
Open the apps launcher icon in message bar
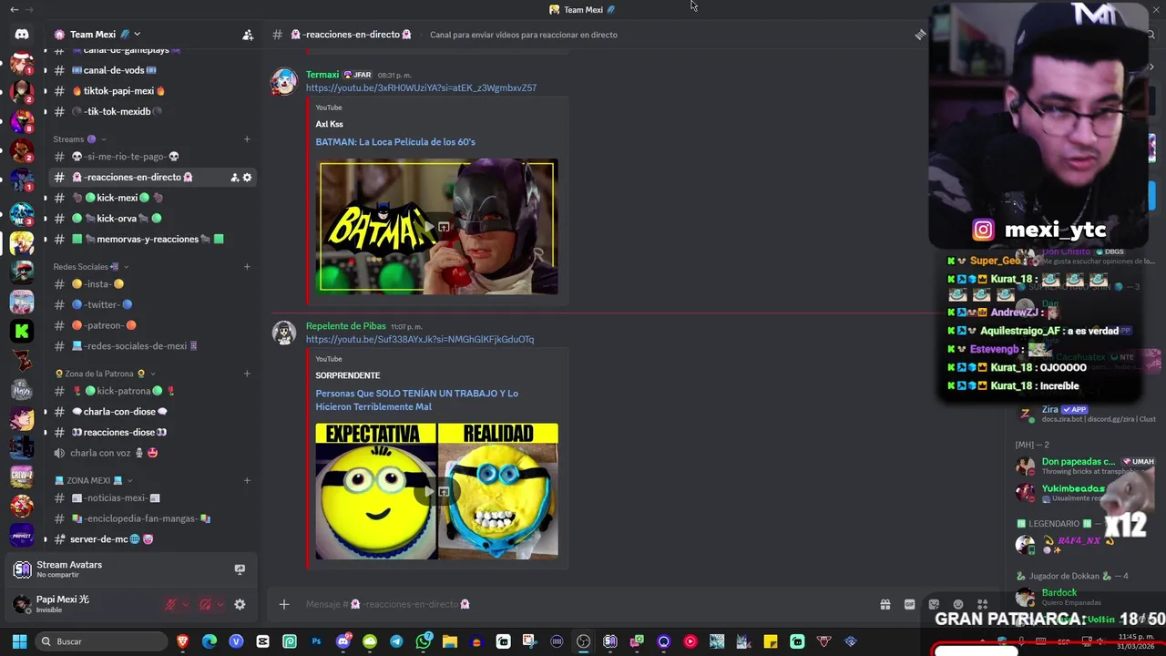[x=982, y=604]
